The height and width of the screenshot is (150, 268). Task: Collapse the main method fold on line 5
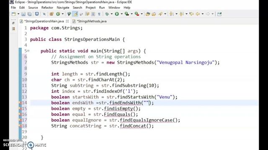point(28,51)
